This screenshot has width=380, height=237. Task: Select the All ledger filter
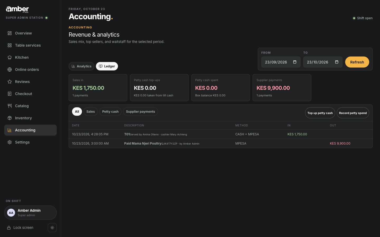click(x=77, y=112)
